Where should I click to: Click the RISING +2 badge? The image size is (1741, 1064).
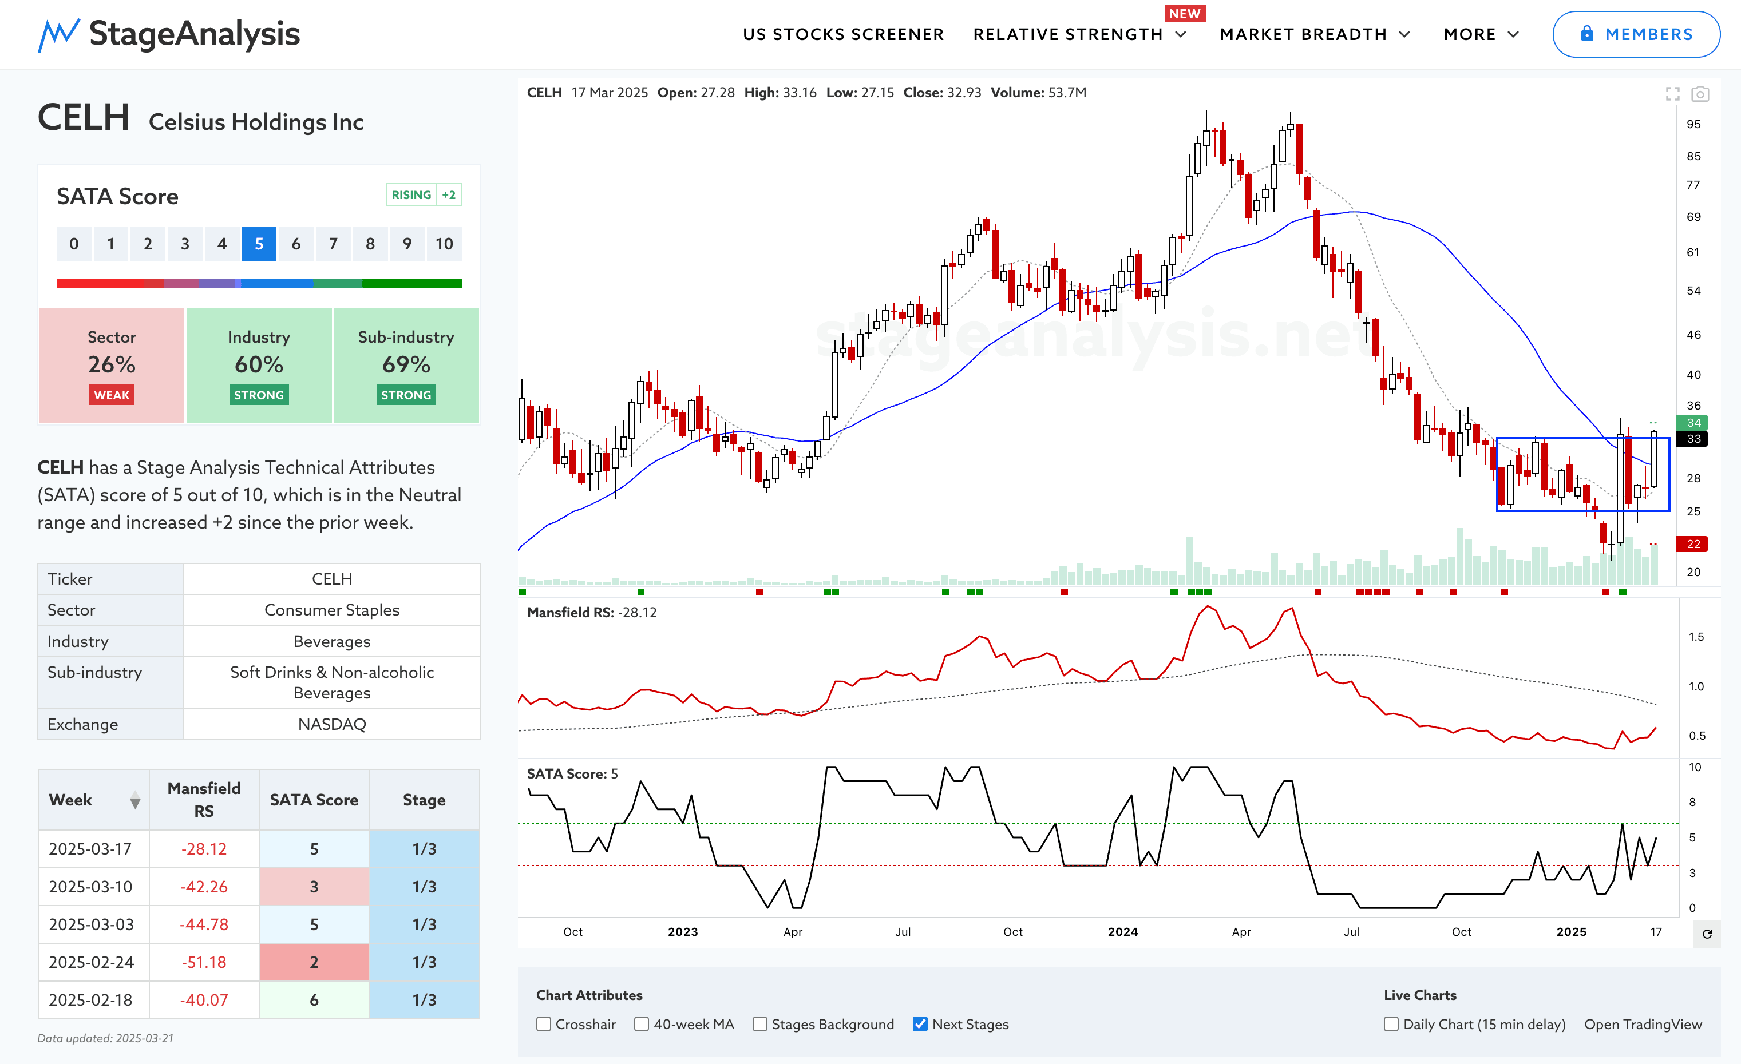click(x=424, y=195)
